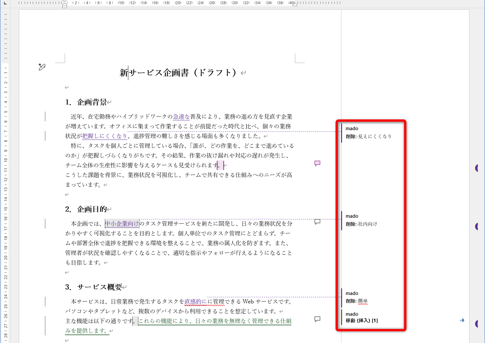Click the blue moved-text arrow in right margin
485x343 pixels.
(462, 320)
